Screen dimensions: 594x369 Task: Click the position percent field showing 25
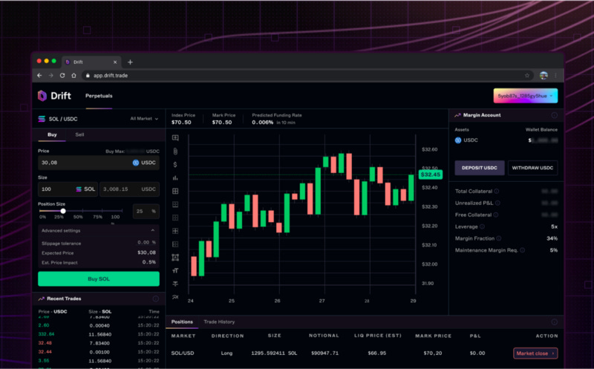coord(146,212)
